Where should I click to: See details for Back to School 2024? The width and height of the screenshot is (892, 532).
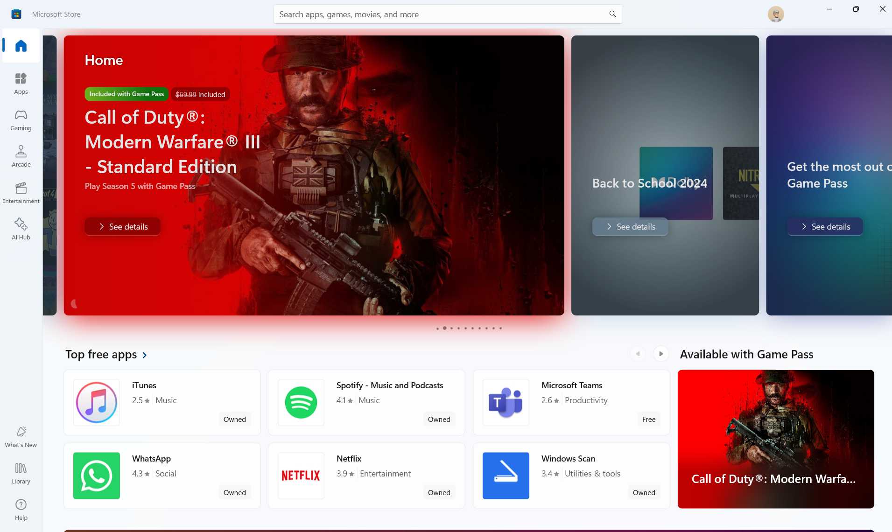click(630, 226)
